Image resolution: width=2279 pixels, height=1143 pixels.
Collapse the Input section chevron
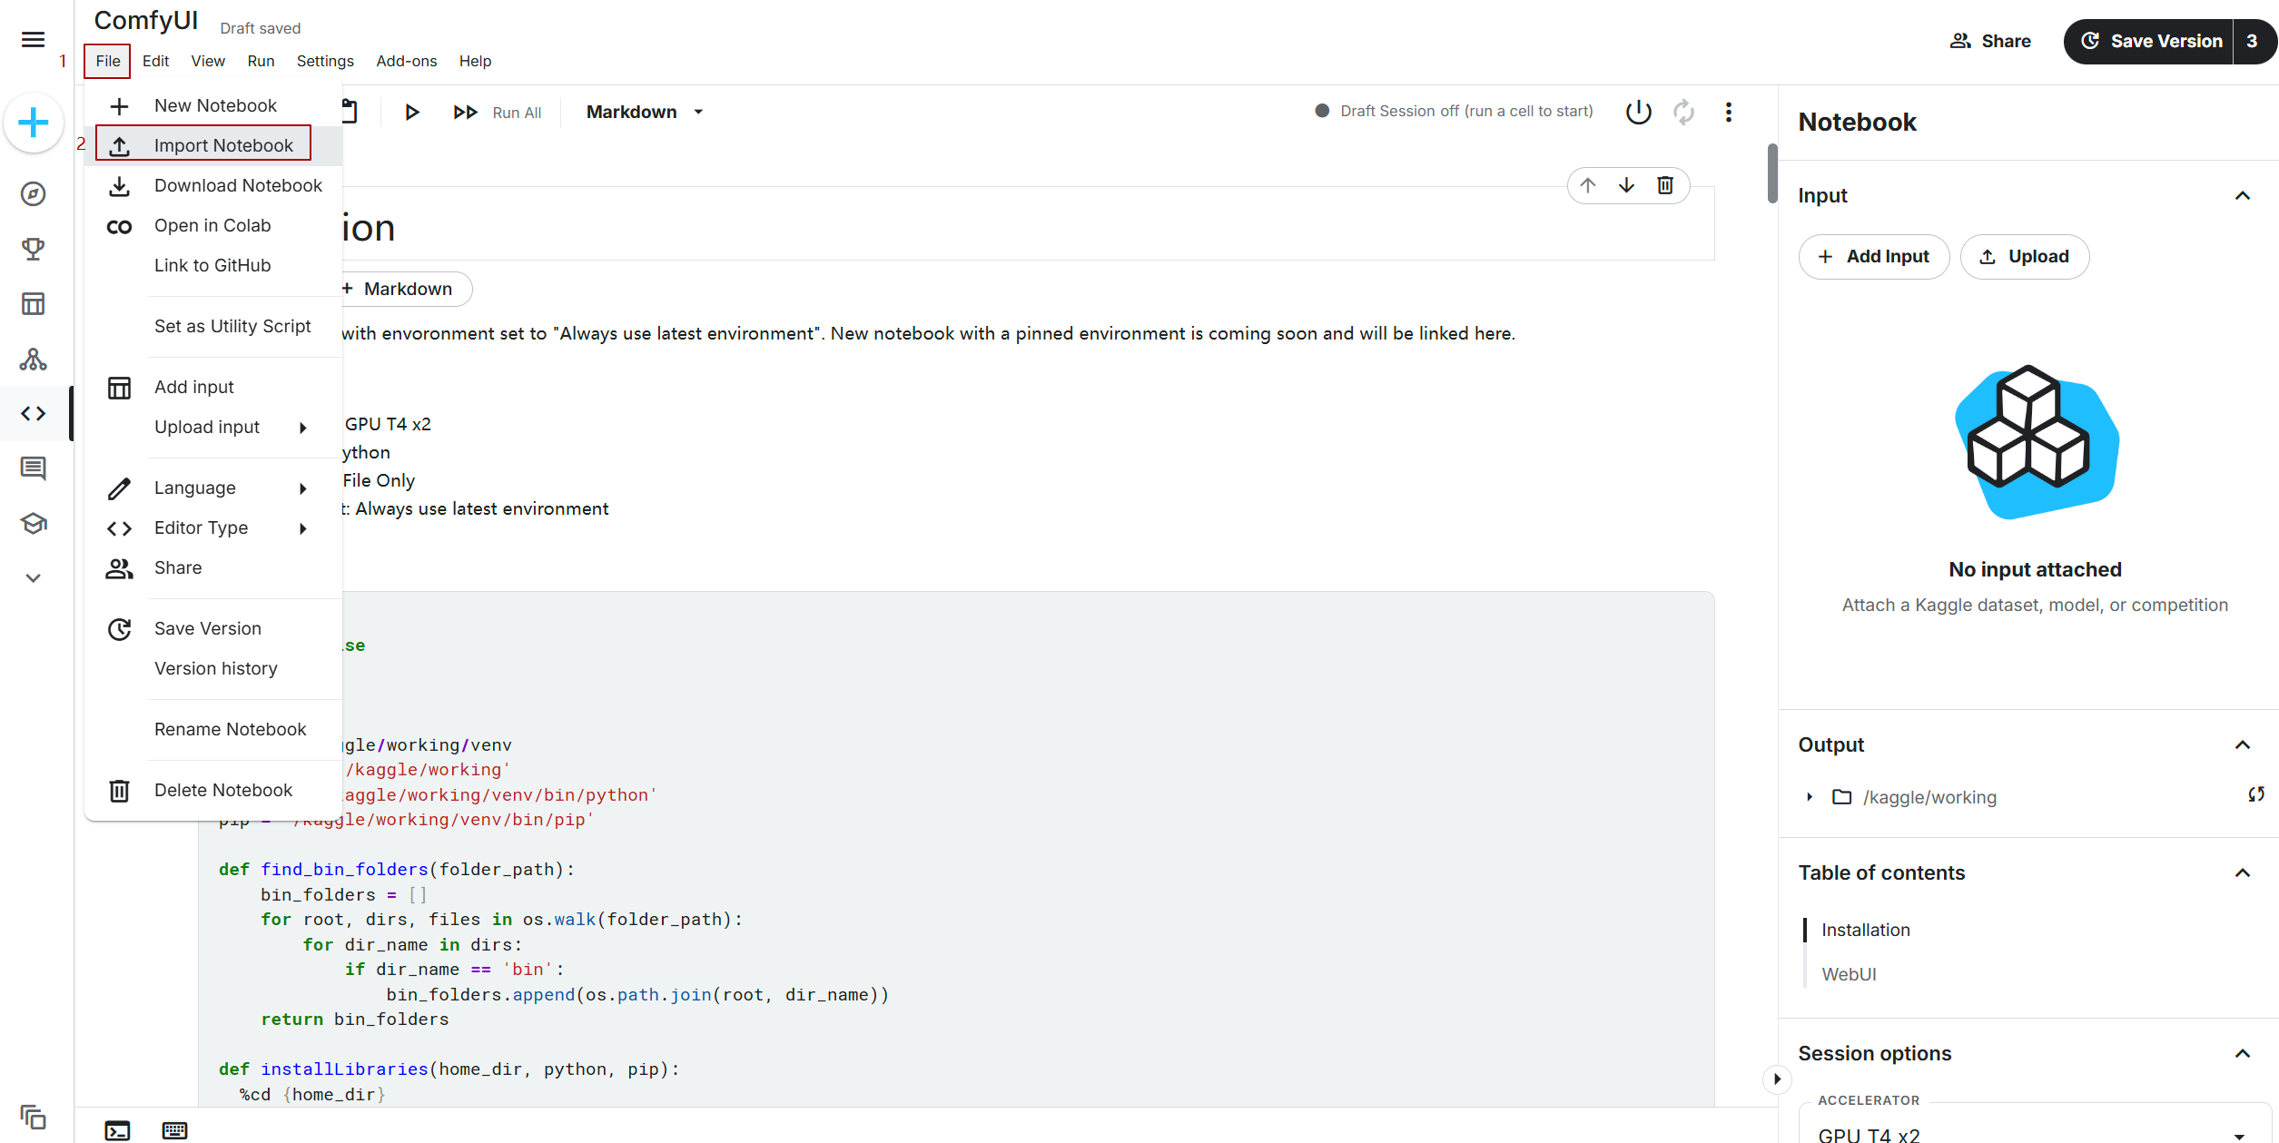coord(2242,195)
